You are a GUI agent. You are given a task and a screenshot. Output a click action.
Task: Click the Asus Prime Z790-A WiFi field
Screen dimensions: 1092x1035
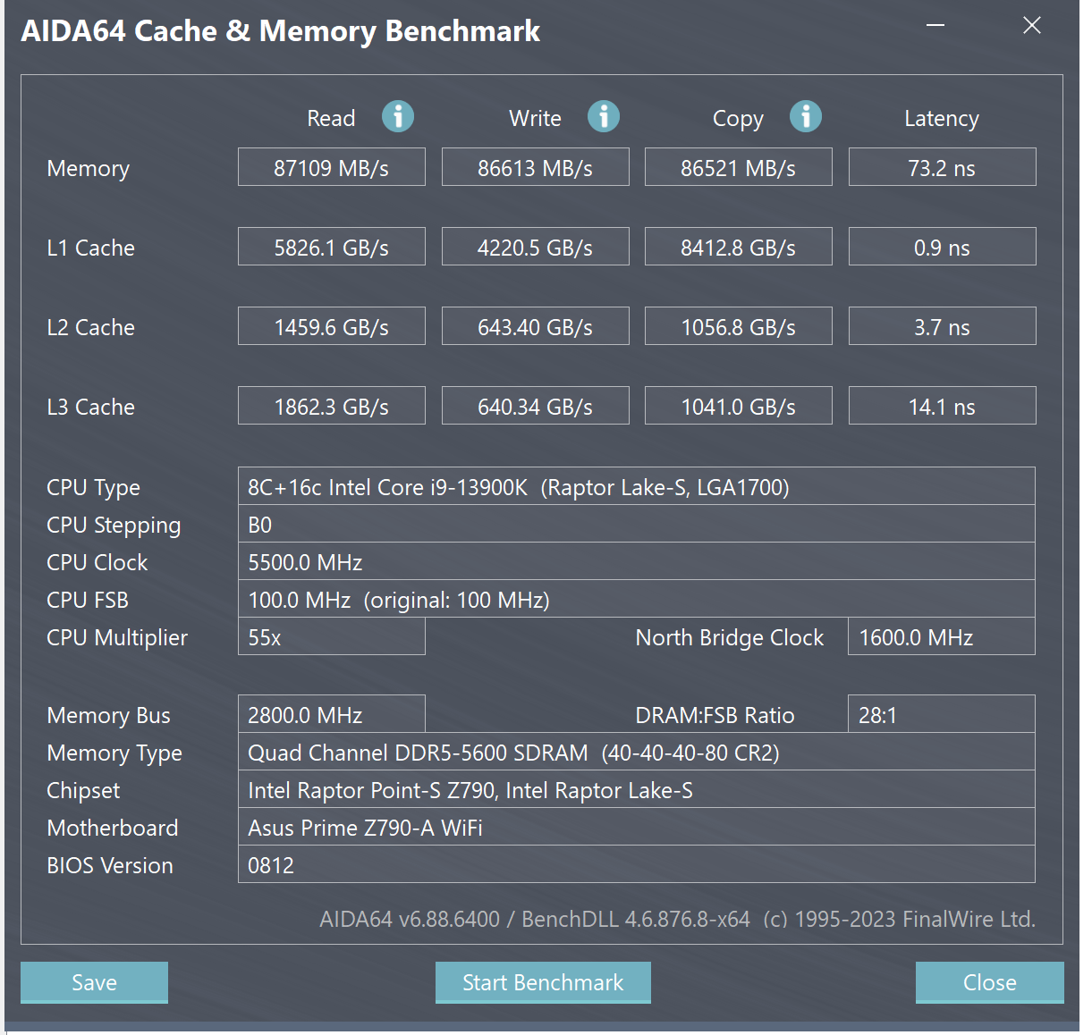coord(637,827)
